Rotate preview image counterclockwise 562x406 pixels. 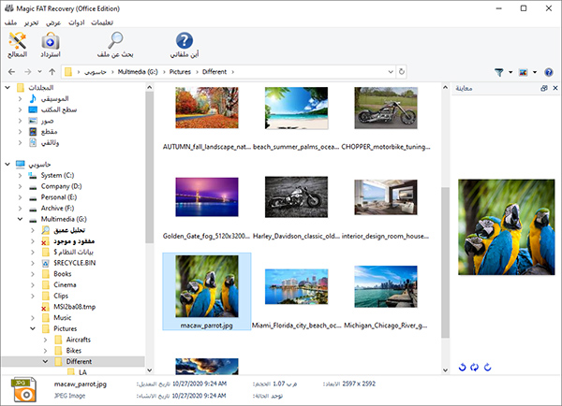[463, 367]
